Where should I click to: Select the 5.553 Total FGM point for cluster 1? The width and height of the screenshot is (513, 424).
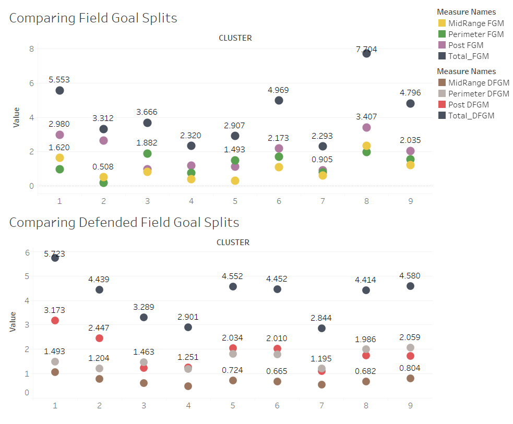point(59,91)
